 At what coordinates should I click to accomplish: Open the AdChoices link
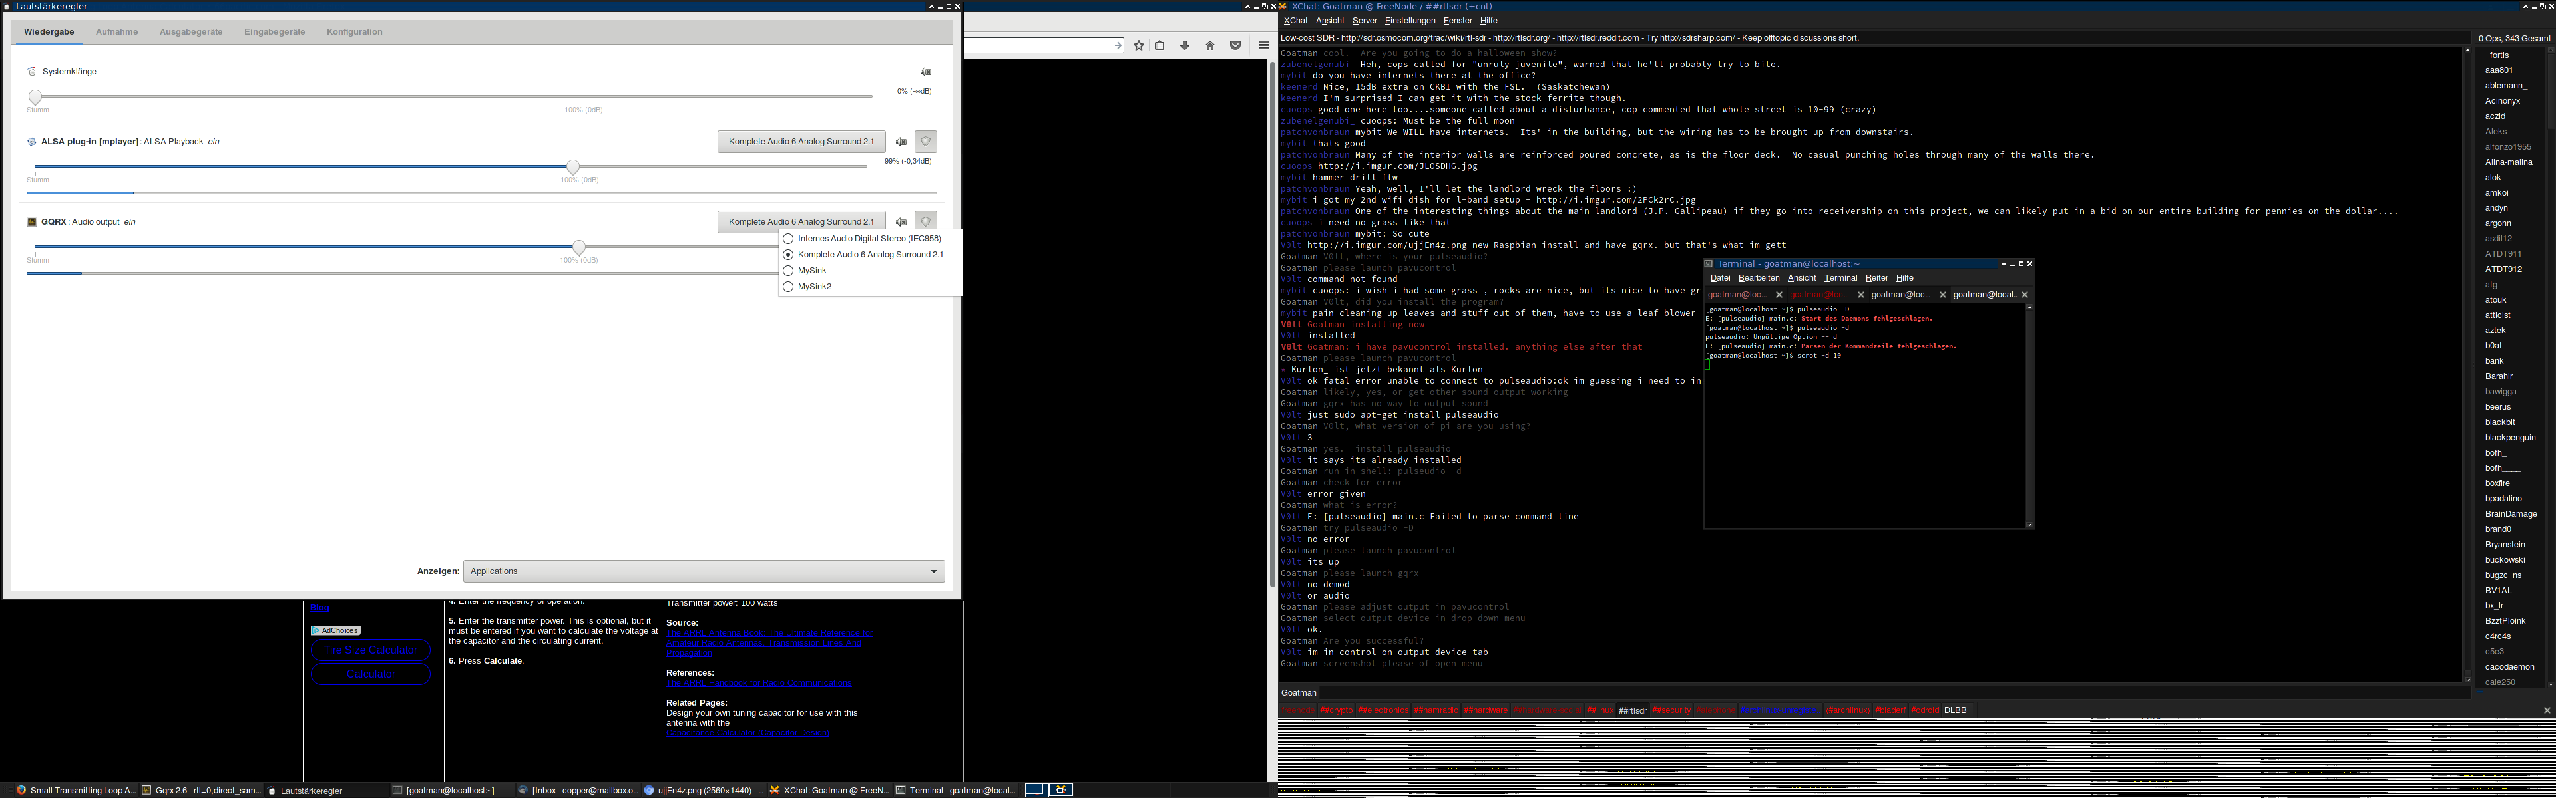(x=335, y=630)
